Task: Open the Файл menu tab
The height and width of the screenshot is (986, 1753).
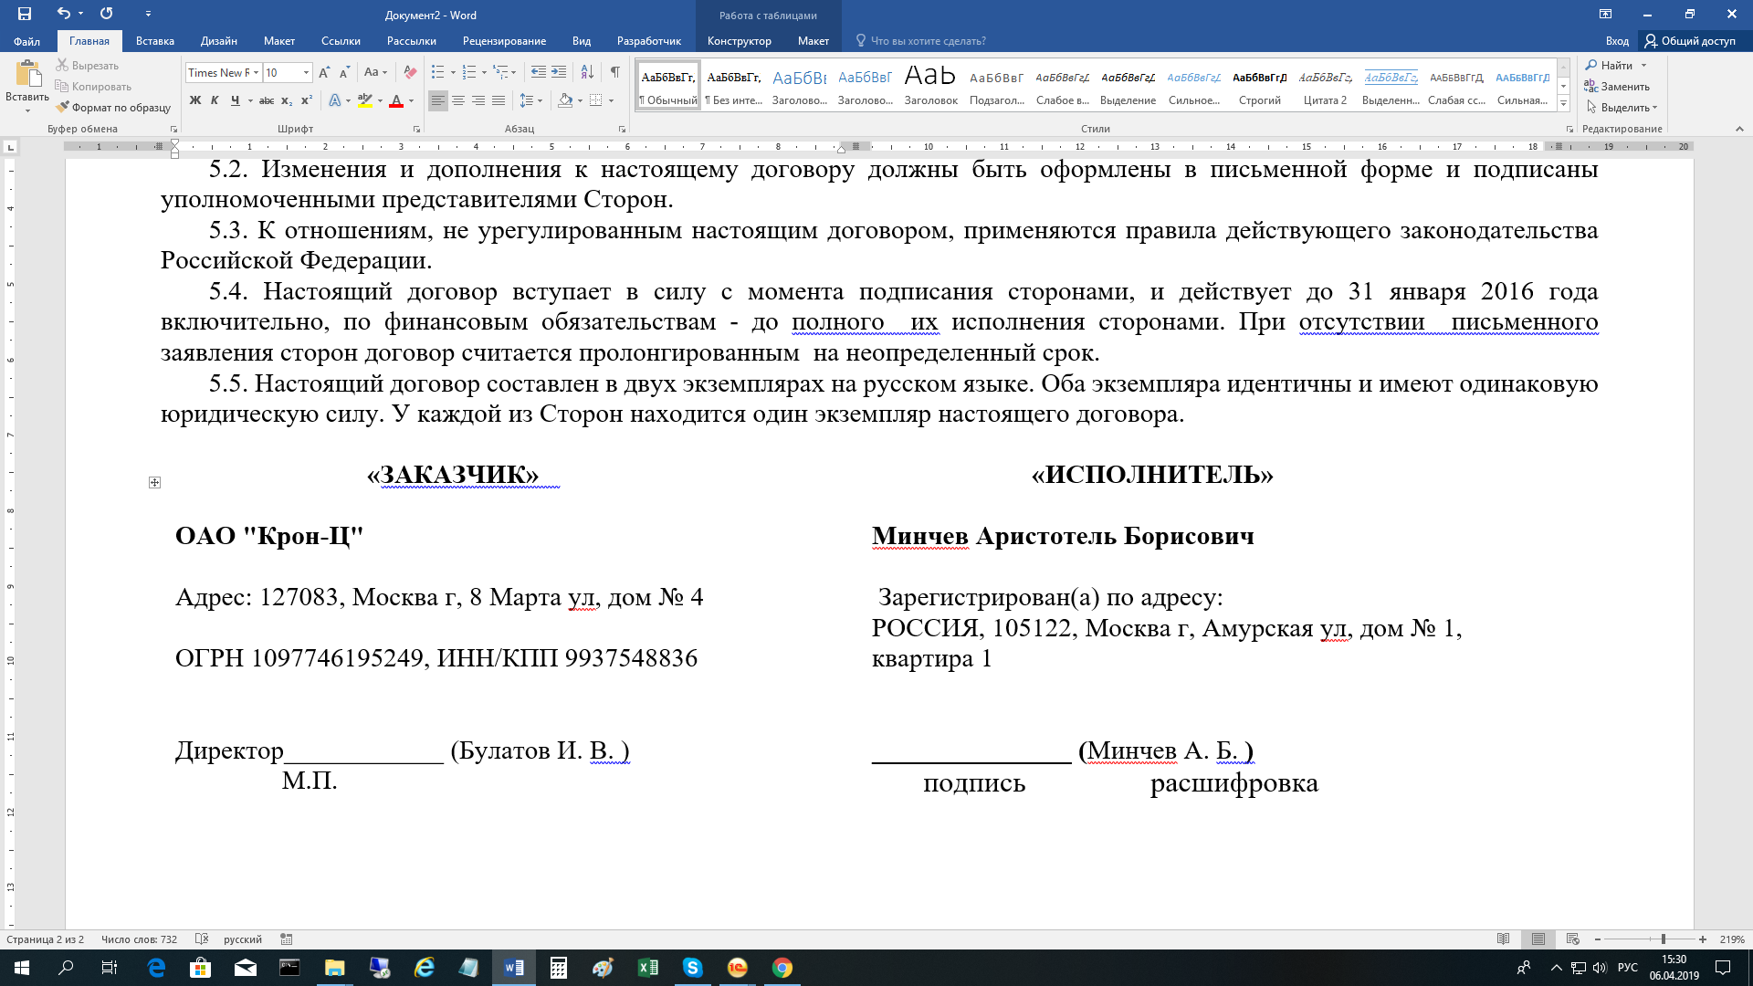Action: [26, 41]
